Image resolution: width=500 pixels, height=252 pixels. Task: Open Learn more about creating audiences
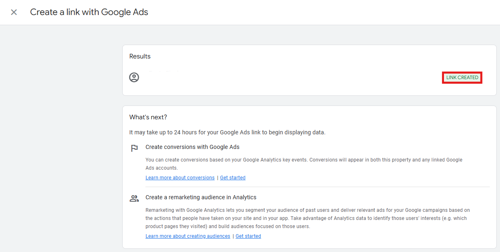pos(188,236)
